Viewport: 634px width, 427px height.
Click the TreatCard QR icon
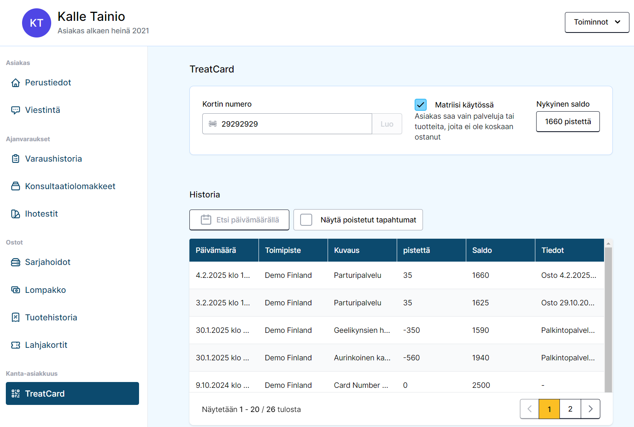click(x=15, y=394)
